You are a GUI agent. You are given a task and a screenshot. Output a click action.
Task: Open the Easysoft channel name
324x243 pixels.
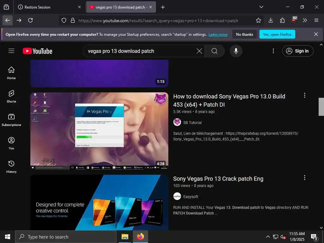pos(190,197)
